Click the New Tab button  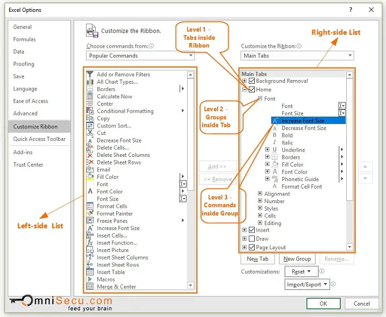click(258, 259)
